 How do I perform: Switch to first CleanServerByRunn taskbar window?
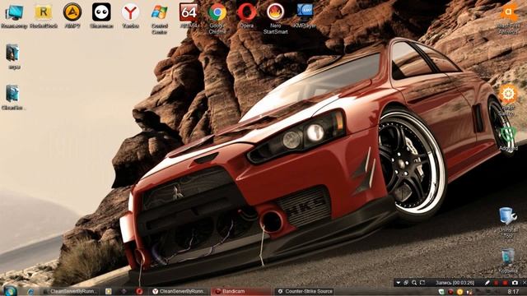[x=69, y=291]
